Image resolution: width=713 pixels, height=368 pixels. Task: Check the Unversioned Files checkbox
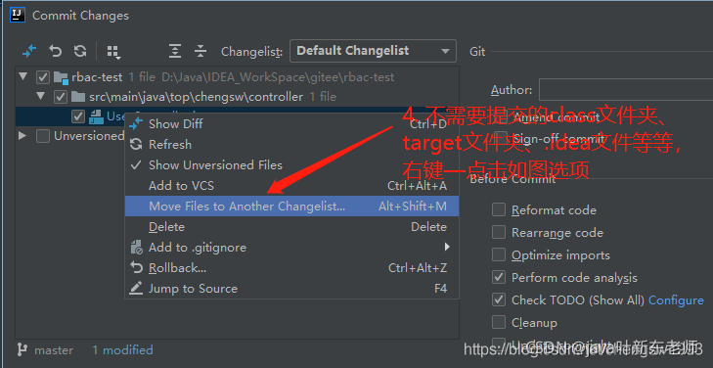click(x=43, y=136)
